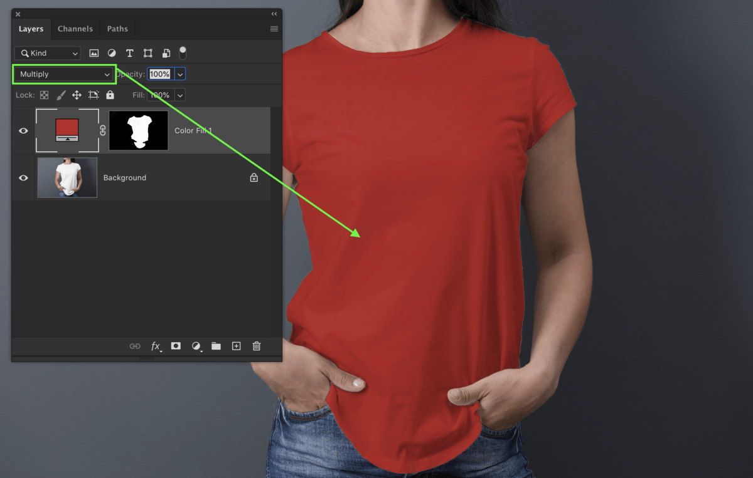Prevent artboard auto-nesting lock icon

93,95
